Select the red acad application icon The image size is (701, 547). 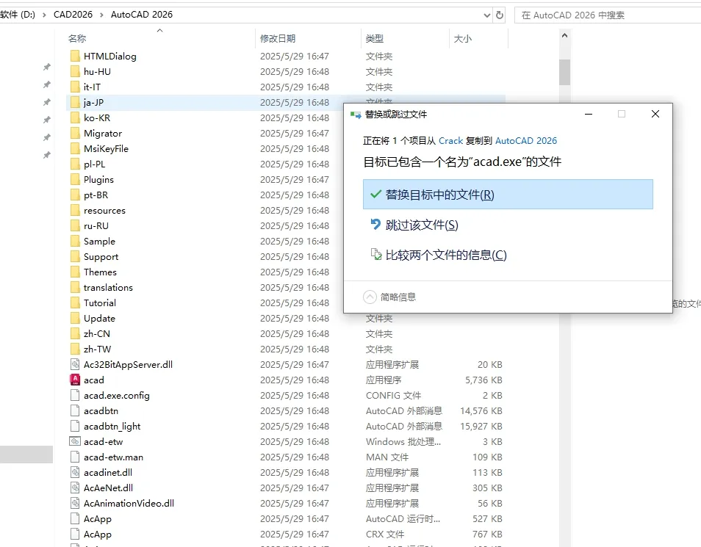click(x=75, y=380)
